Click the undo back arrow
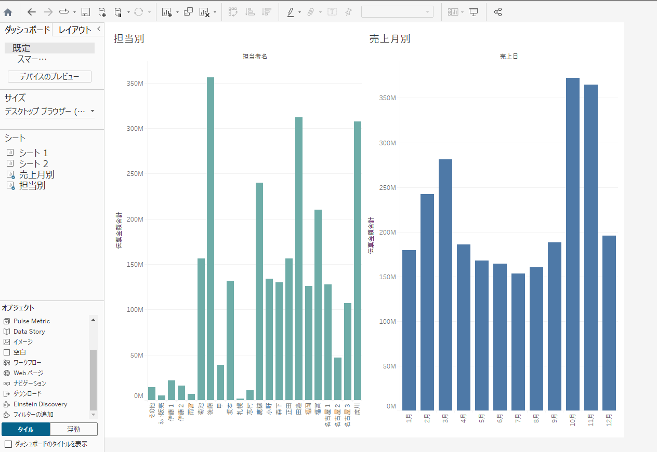The image size is (657, 452). [32, 12]
